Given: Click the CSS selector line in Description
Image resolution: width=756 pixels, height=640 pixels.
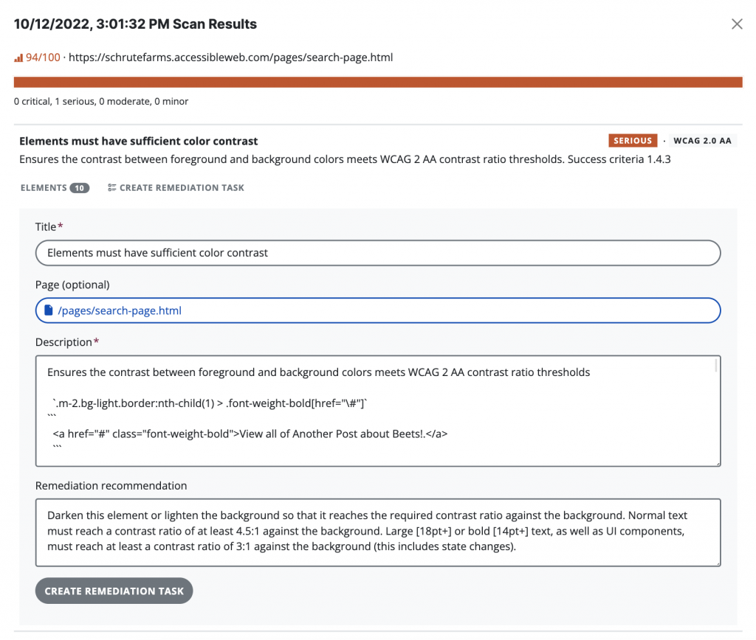Looking at the screenshot, I should point(210,403).
